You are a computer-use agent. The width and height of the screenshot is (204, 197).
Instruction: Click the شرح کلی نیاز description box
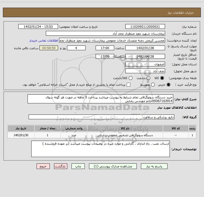(100, 99)
